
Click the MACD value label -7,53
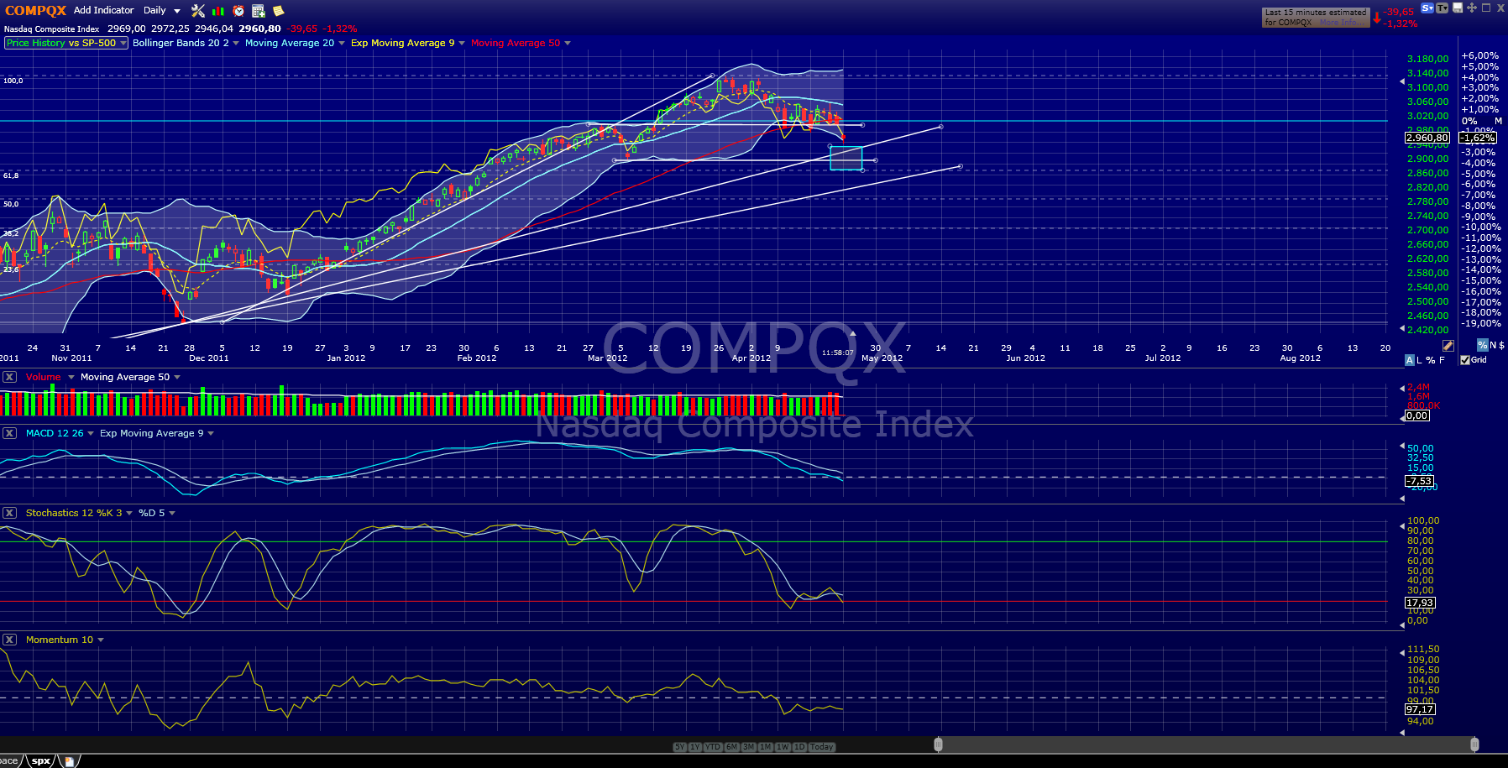tap(1420, 481)
